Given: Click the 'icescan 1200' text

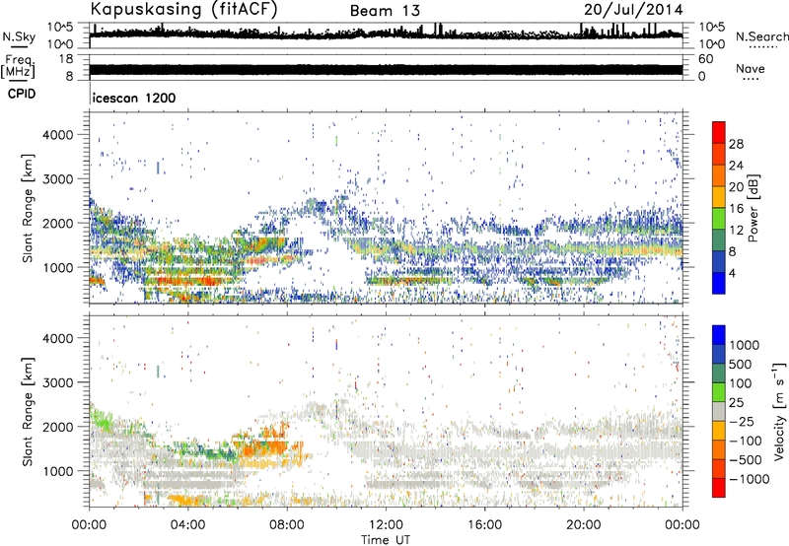Looking at the screenshot, I should (x=134, y=98).
